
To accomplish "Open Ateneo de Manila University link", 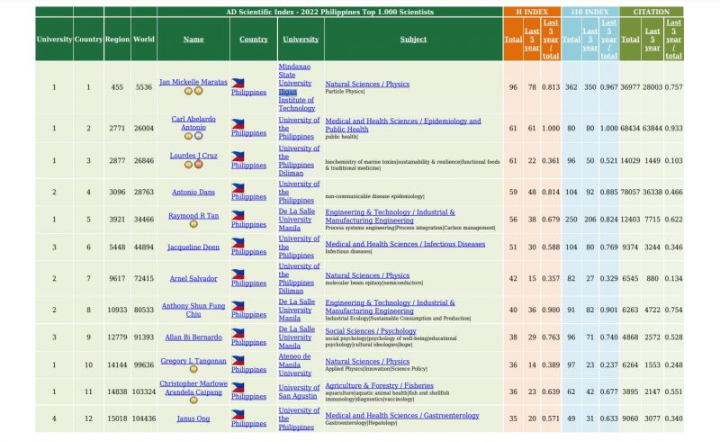I will coord(295,364).
